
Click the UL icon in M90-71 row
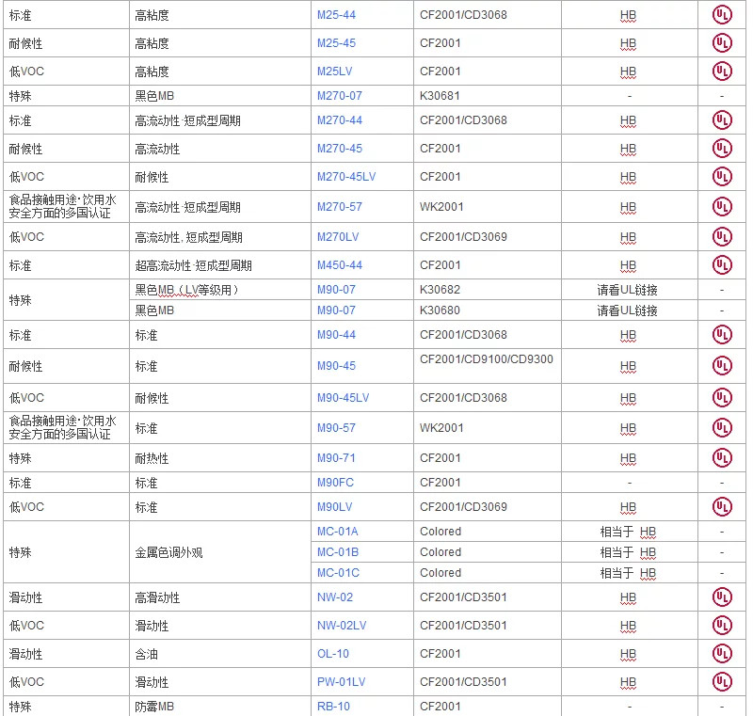(722, 458)
